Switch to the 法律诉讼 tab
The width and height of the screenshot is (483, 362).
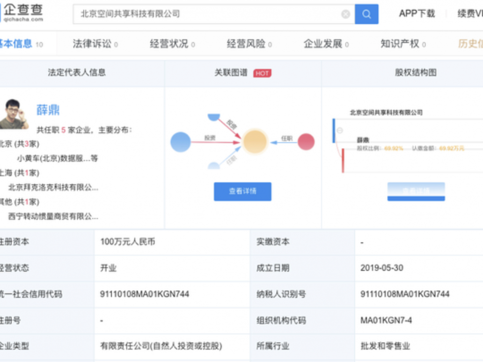point(95,43)
